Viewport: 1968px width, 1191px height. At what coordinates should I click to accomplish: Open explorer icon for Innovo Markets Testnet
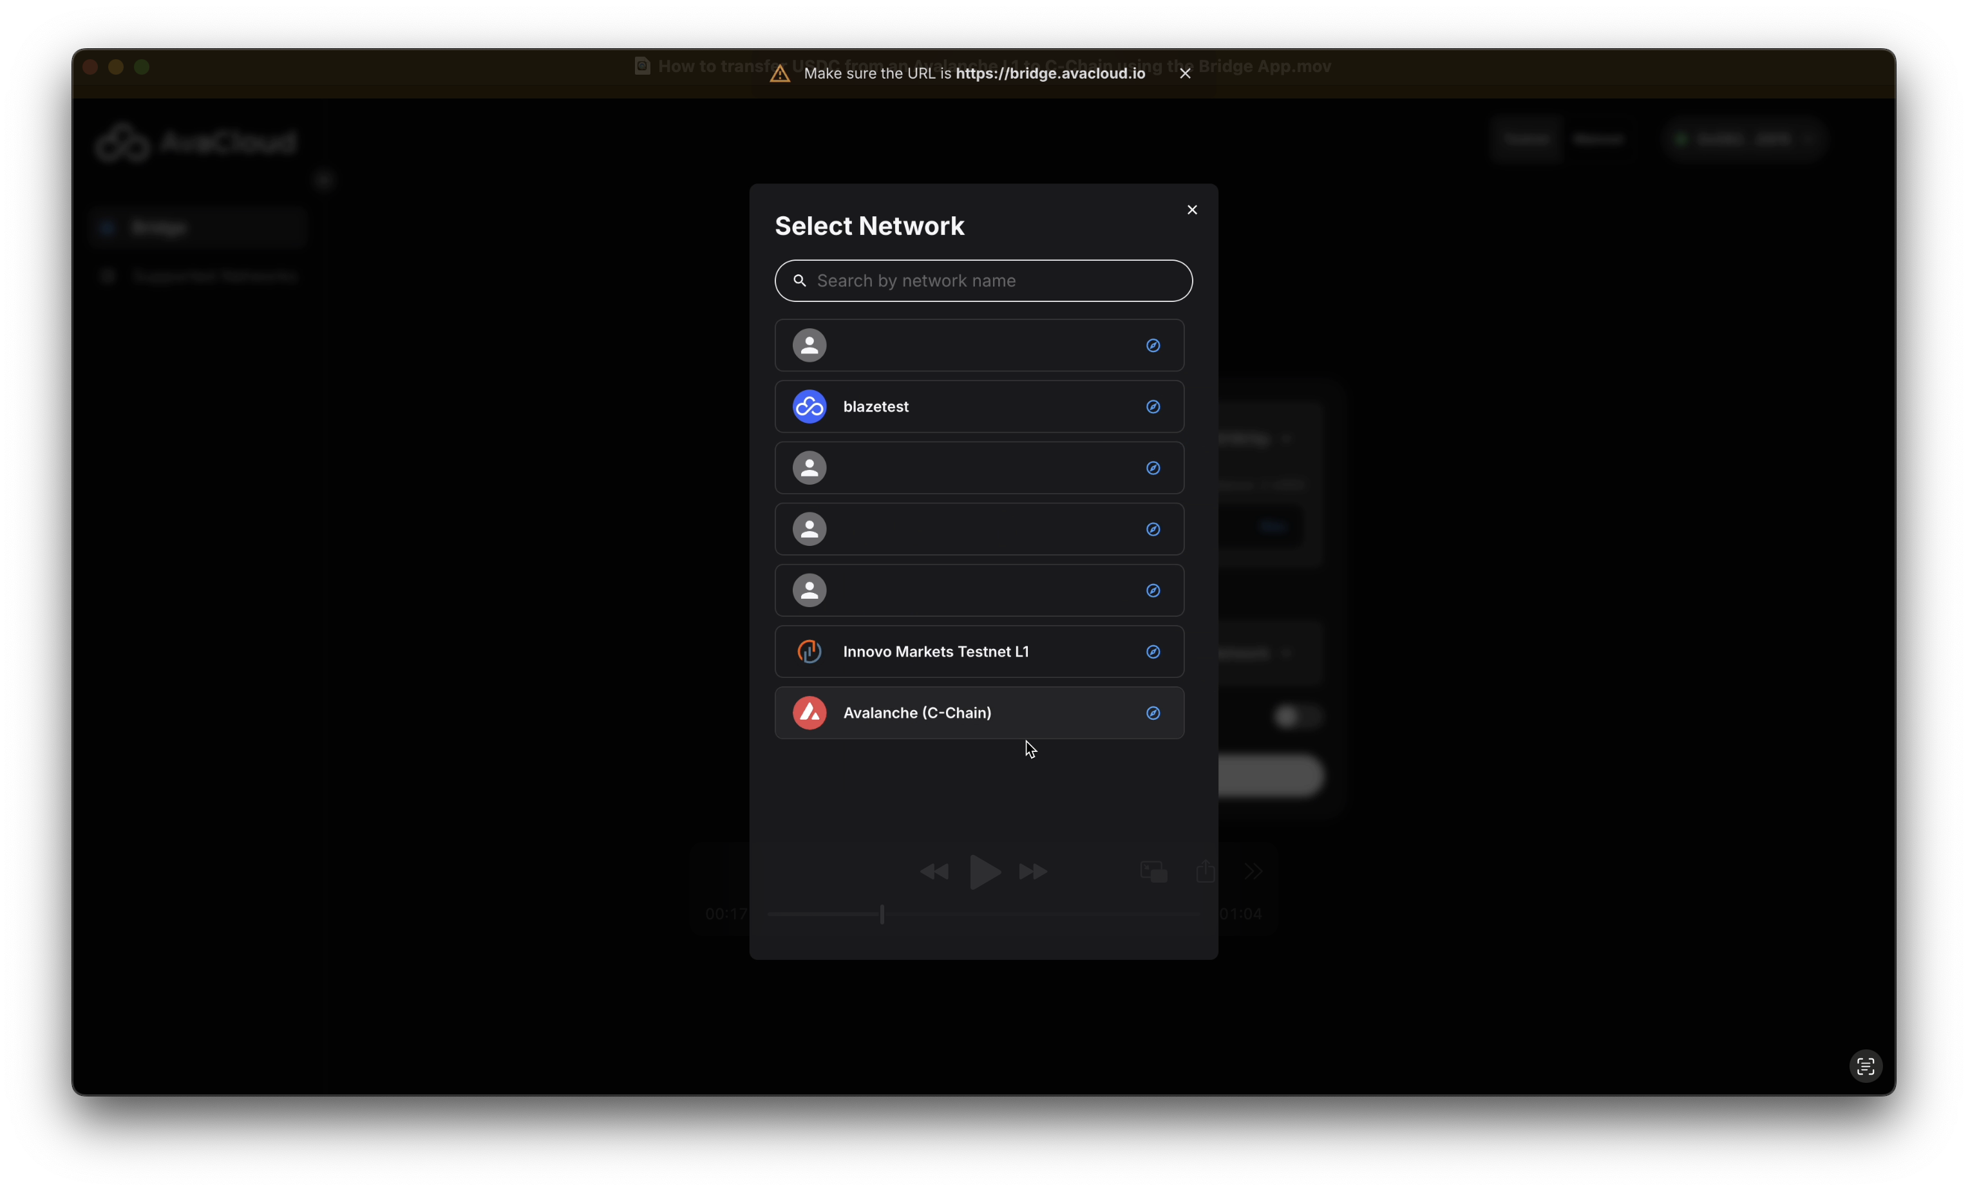(1153, 652)
